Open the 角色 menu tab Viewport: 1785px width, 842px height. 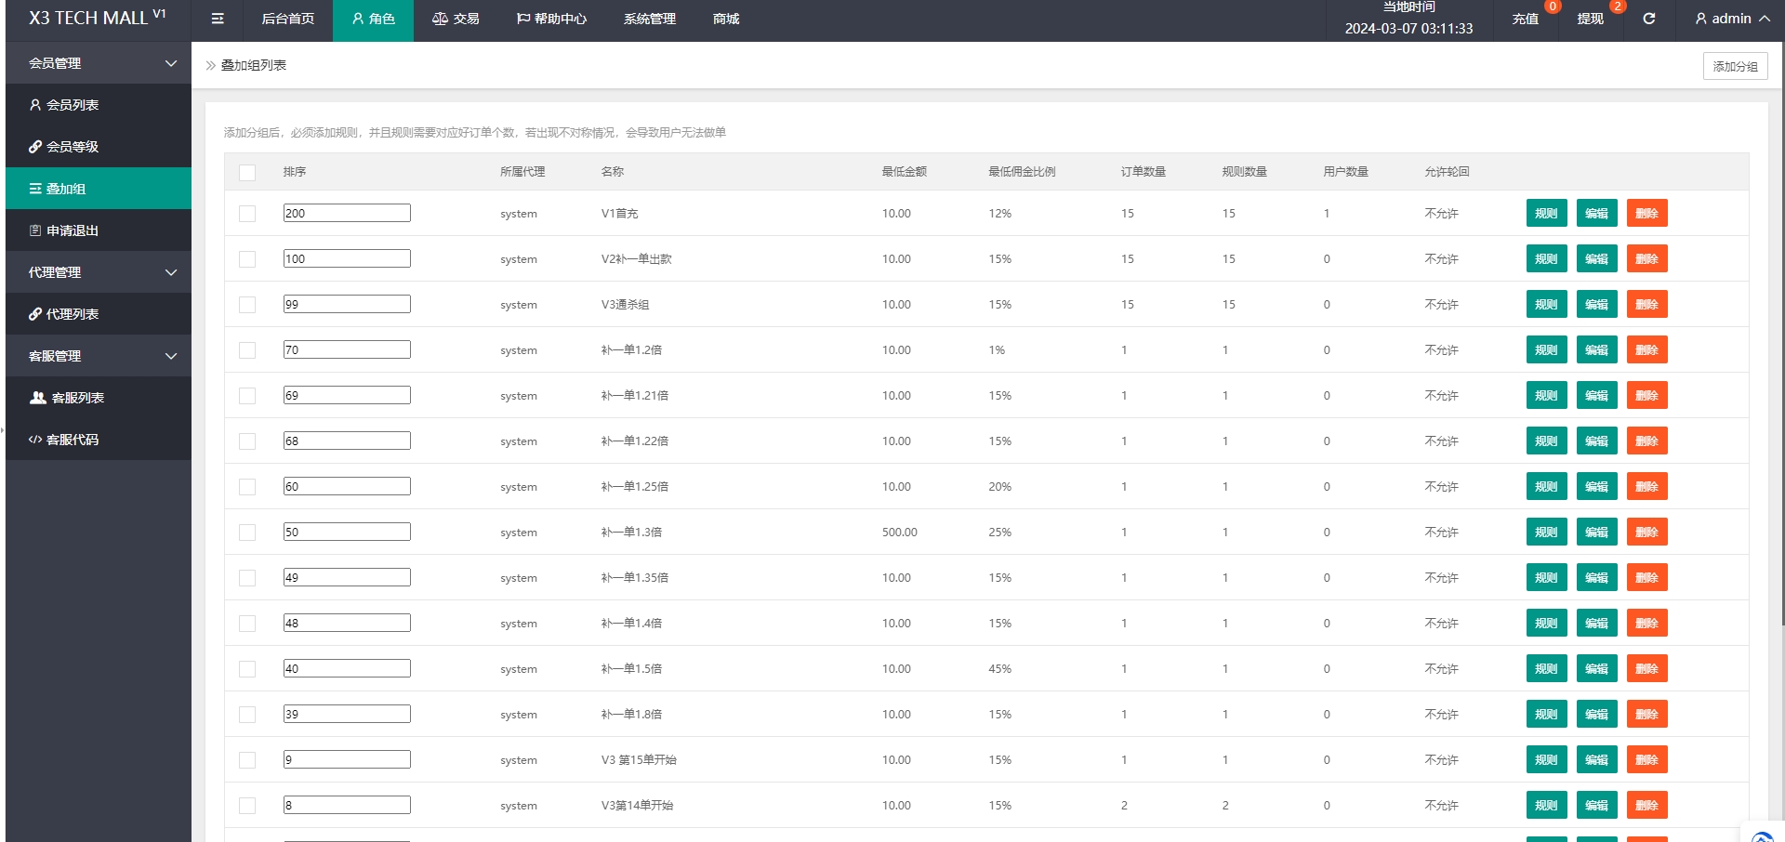click(x=373, y=19)
